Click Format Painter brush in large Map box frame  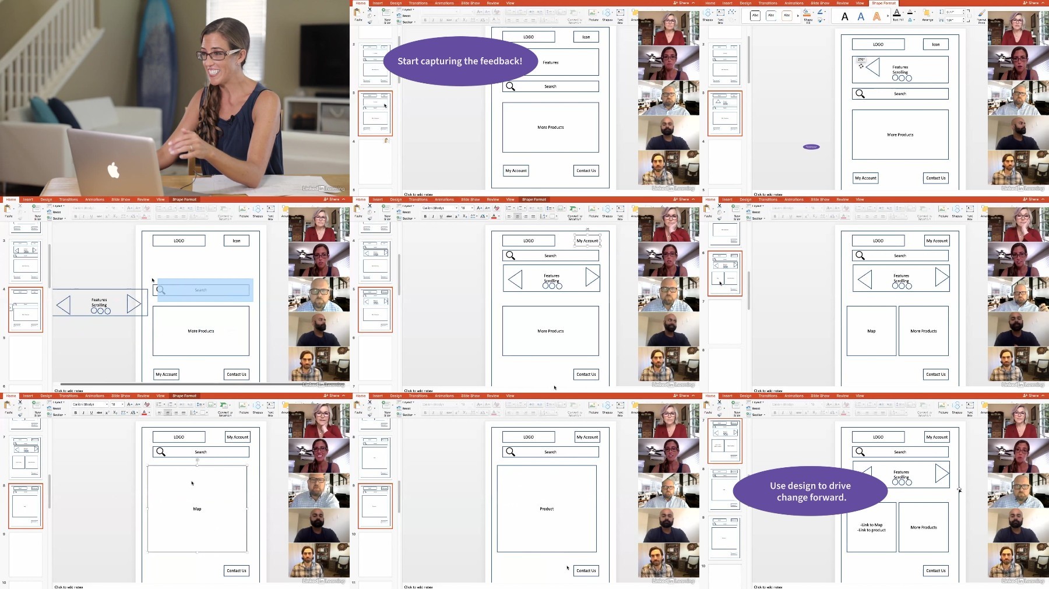(x=20, y=415)
